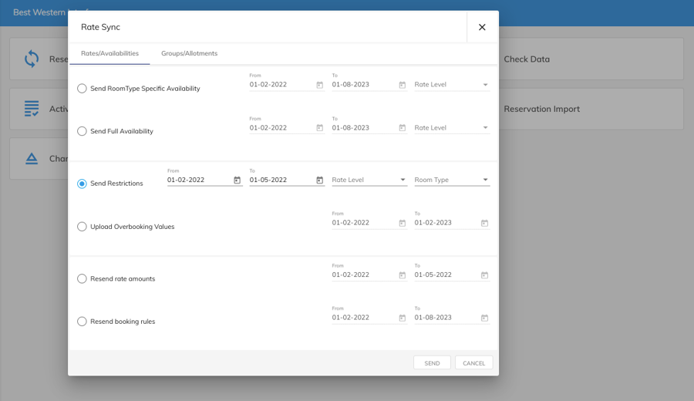
Task: Select Send Full Availability option
Action: pyautogui.click(x=82, y=131)
